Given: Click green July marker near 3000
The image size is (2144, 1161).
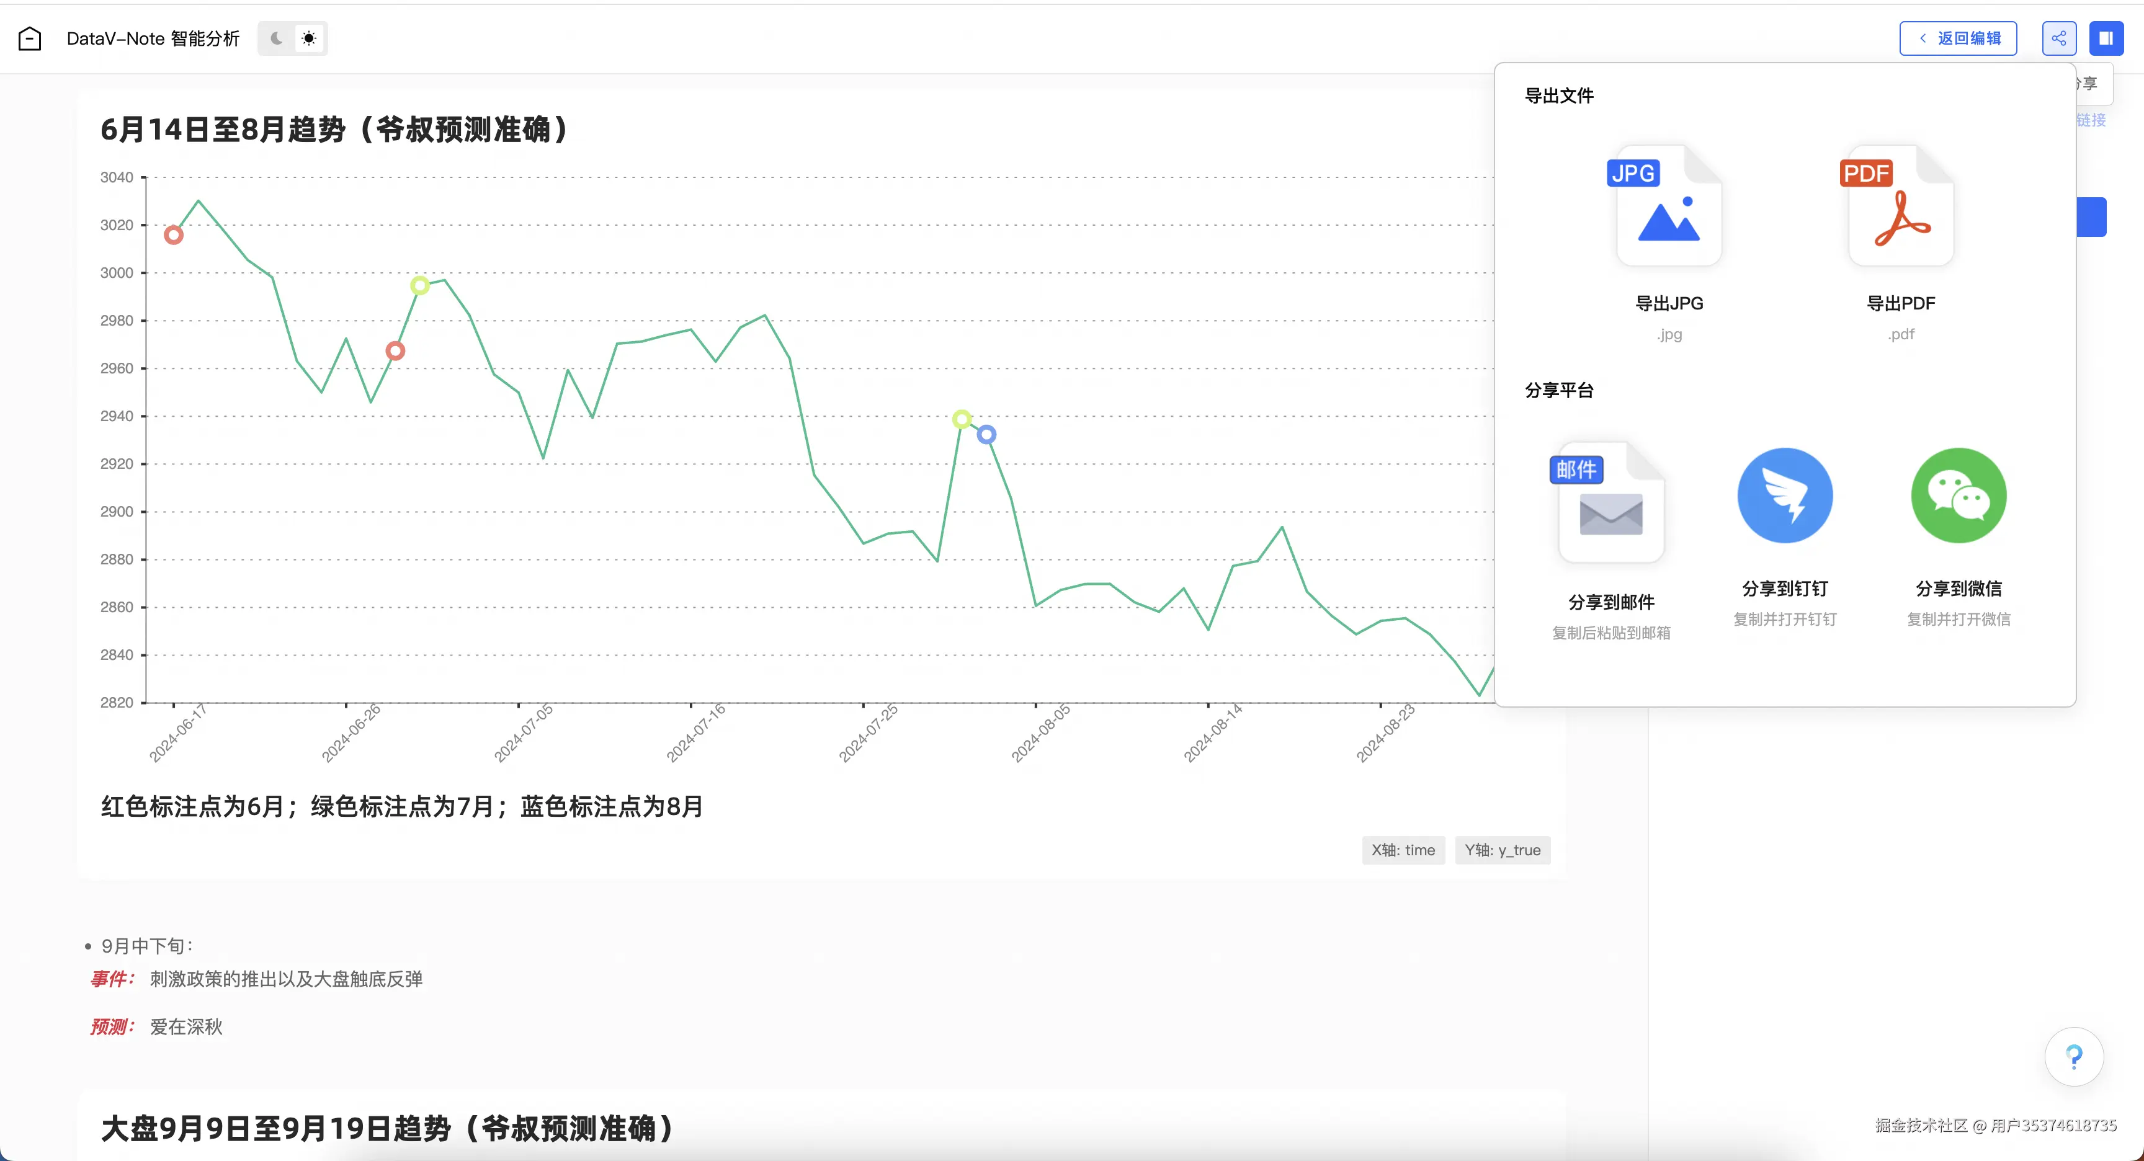Looking at the screenshot, I should (419, 285).
